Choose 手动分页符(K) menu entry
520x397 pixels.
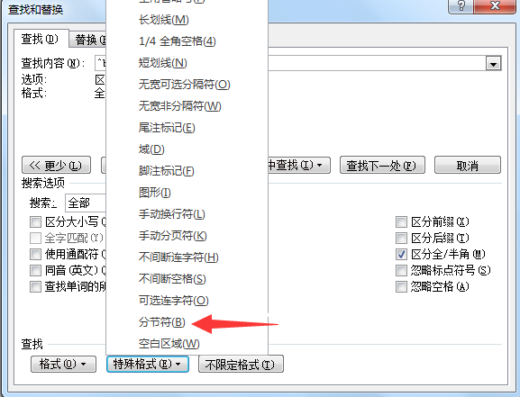tap(172, 236)
